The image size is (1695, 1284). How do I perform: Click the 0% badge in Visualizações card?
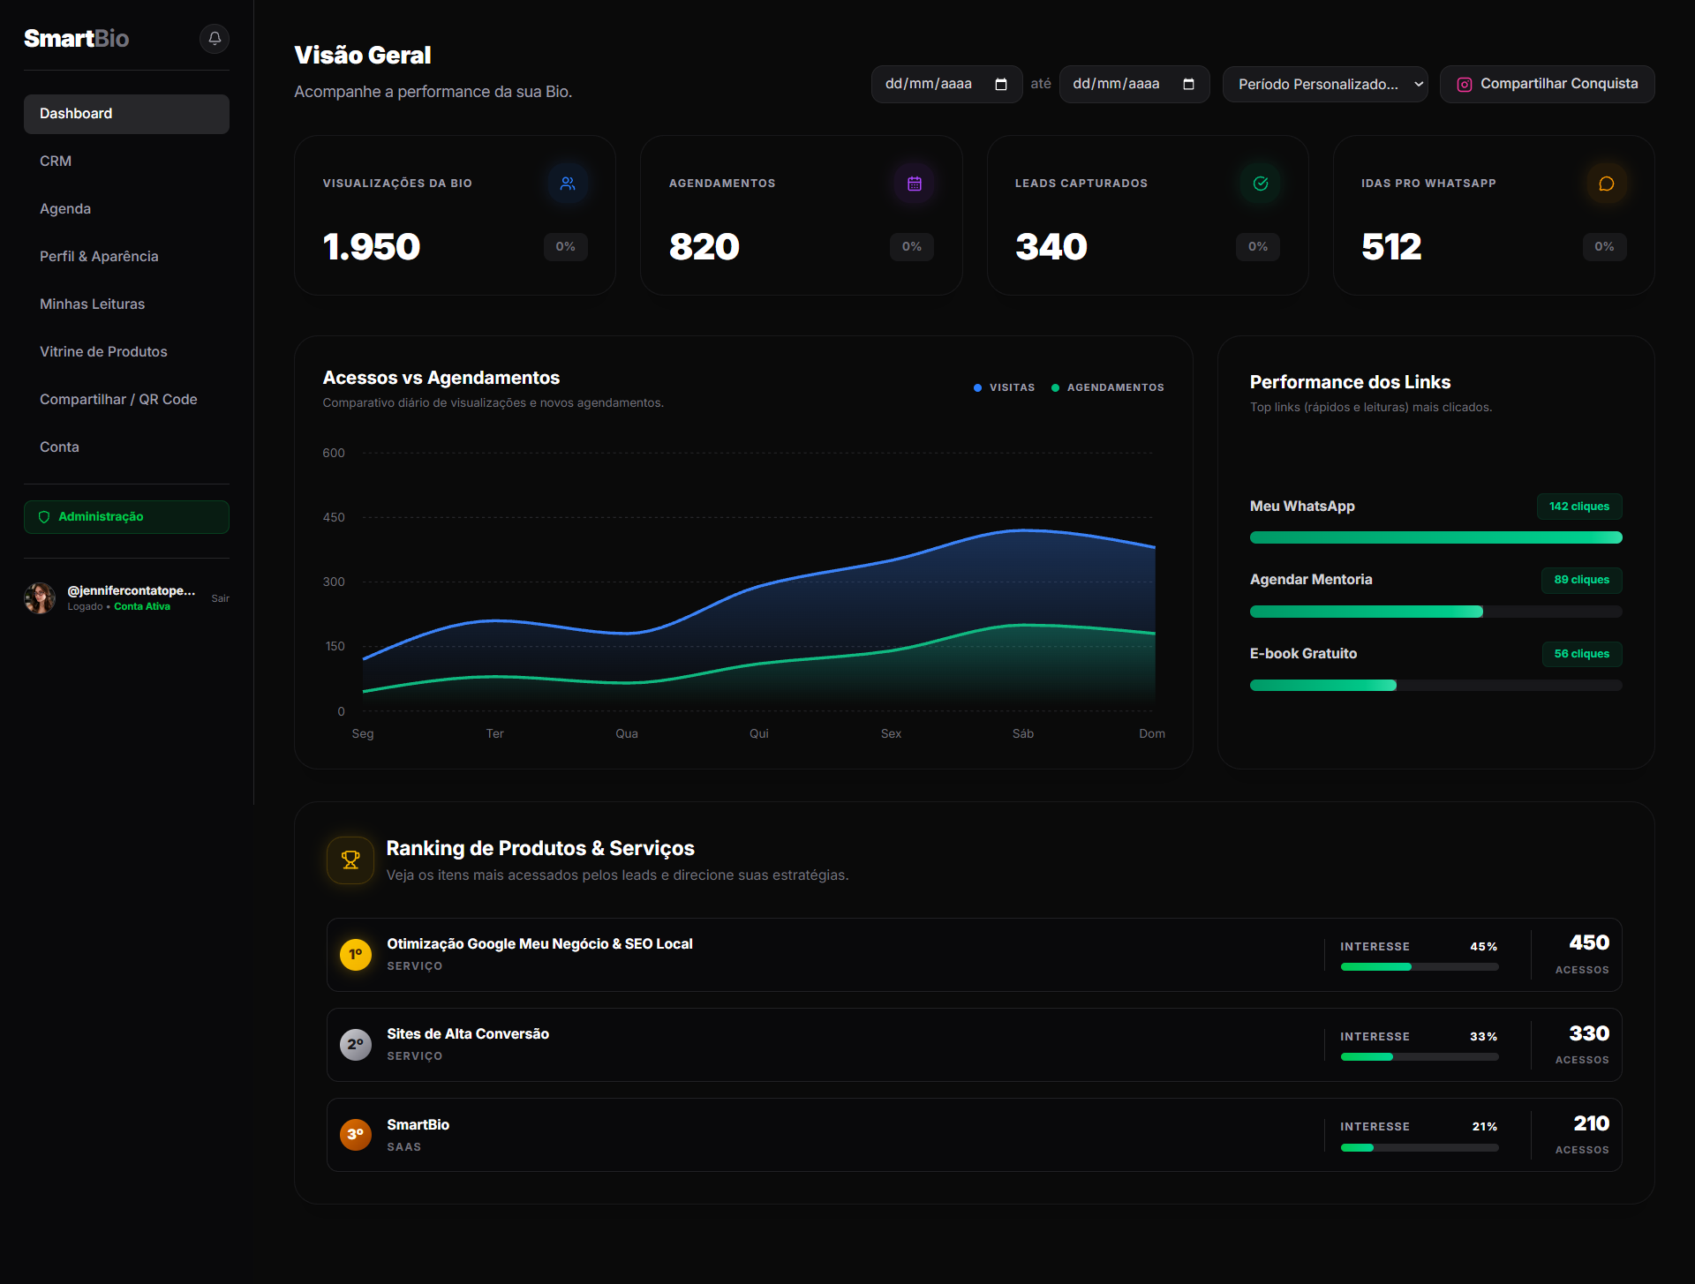(566, 247)
